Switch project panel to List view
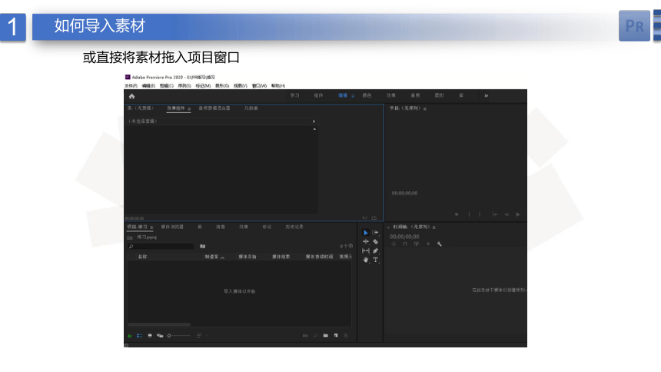Viewport: 661px width, 372px height. [x=140, y=336]
